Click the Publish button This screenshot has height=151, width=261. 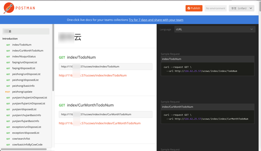pyautogui.click(x=194, y=8)
